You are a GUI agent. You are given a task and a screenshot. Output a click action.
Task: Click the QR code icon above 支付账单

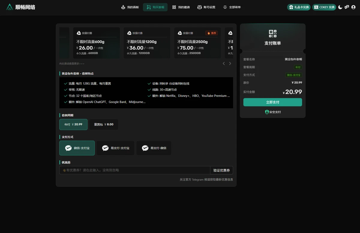pyautogui.click(x=273, y=33)
